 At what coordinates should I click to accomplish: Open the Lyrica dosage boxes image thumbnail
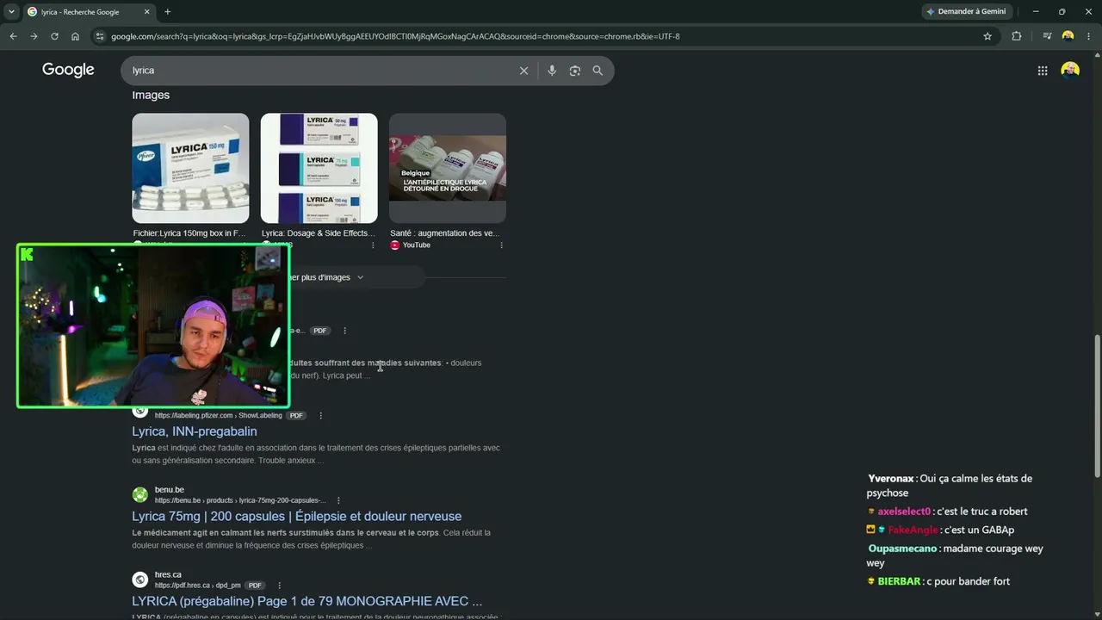319,168
